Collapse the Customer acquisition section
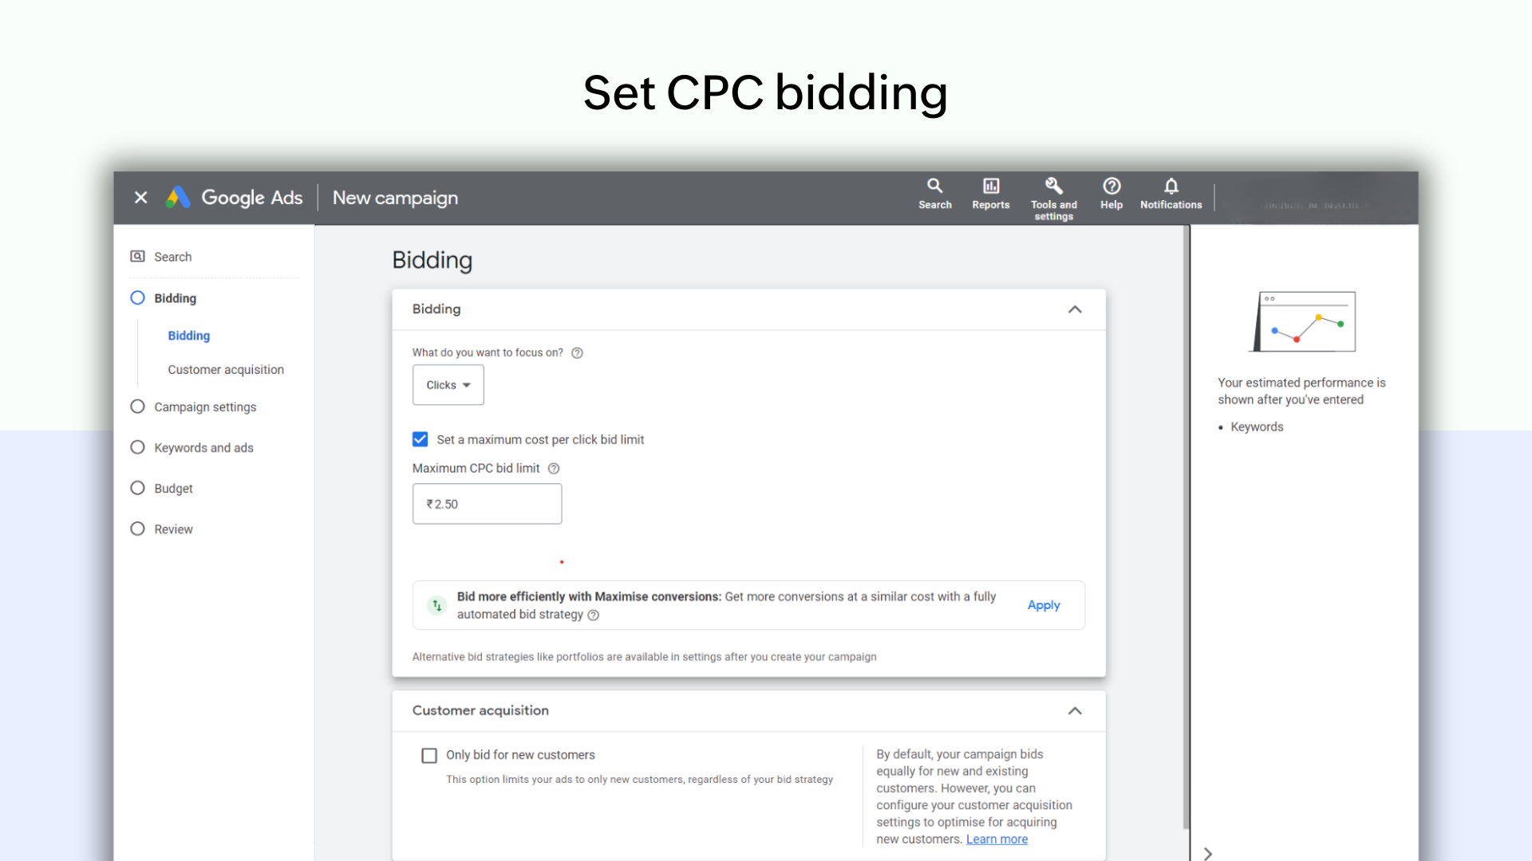The height and width of the screenshot is (861, 1532). (1074, 710)
